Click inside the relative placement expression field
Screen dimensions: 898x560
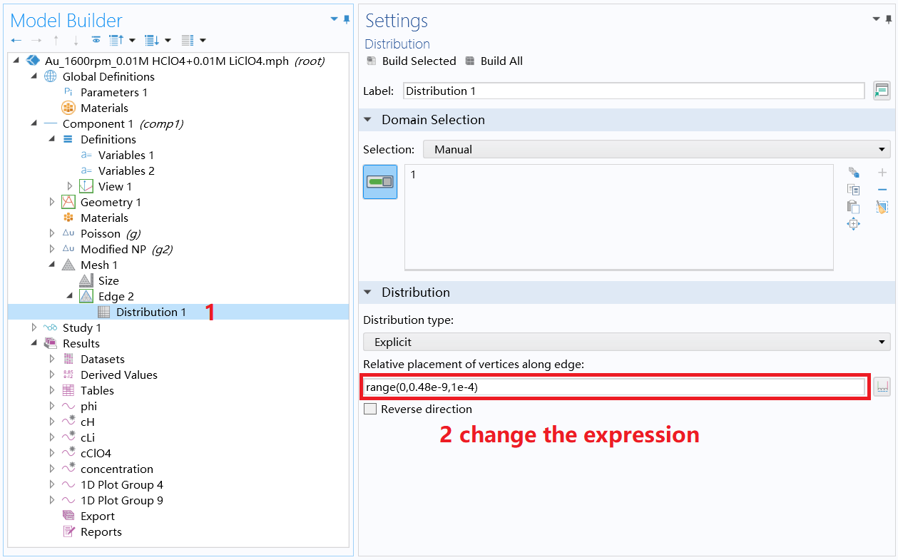point(571,386)
